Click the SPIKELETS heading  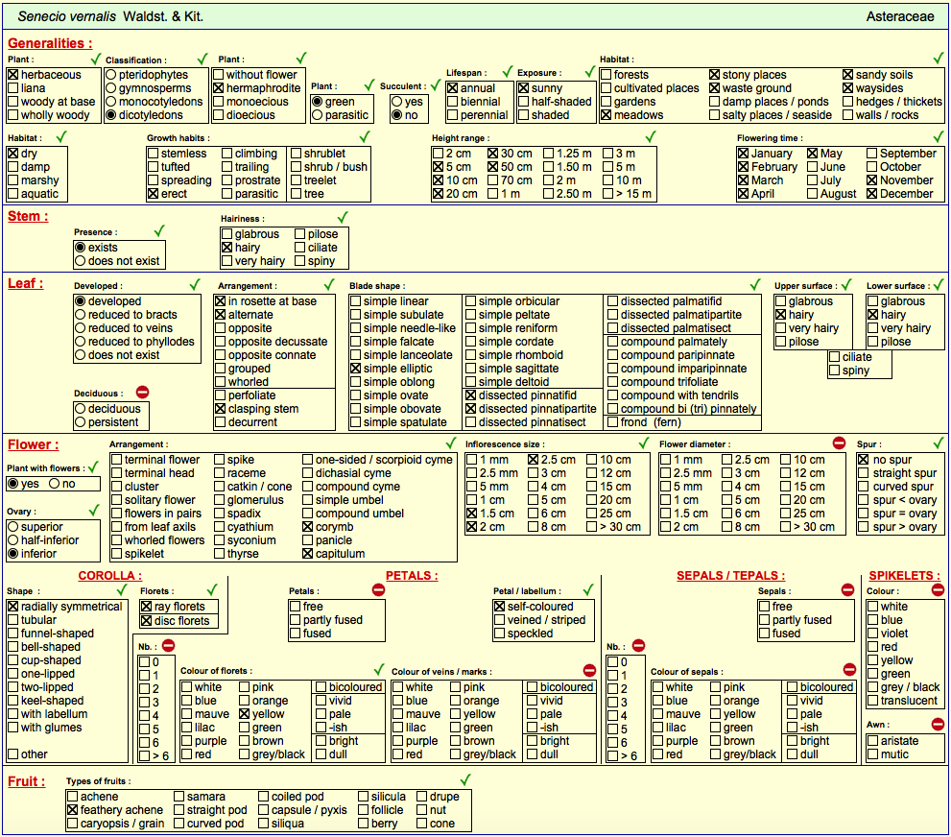click(904, 576)
